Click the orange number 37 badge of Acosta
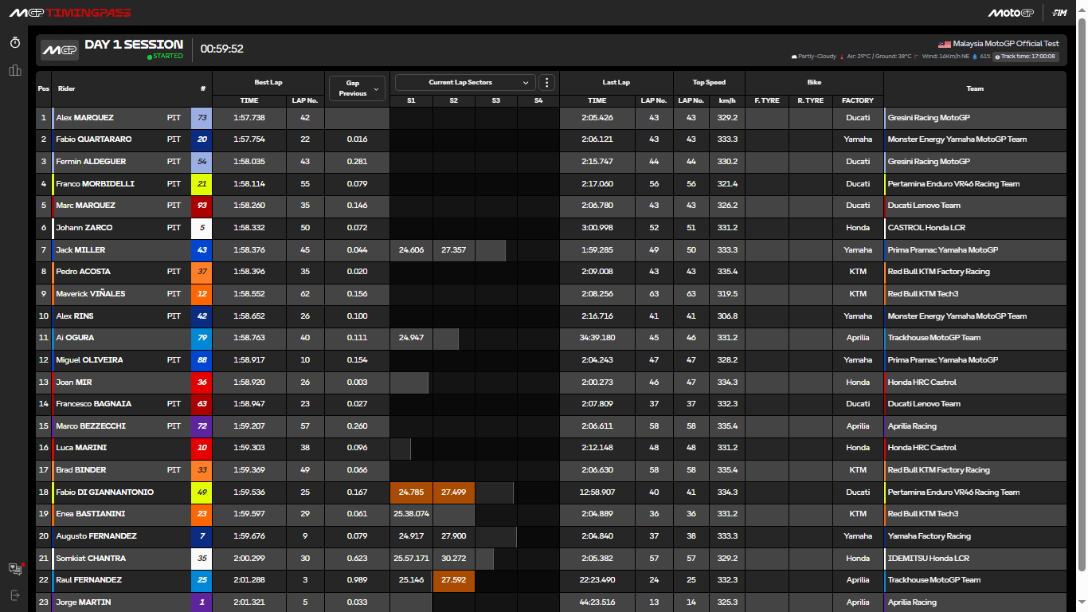Viewport: 1088px width, 612px height. pos(202,272)
